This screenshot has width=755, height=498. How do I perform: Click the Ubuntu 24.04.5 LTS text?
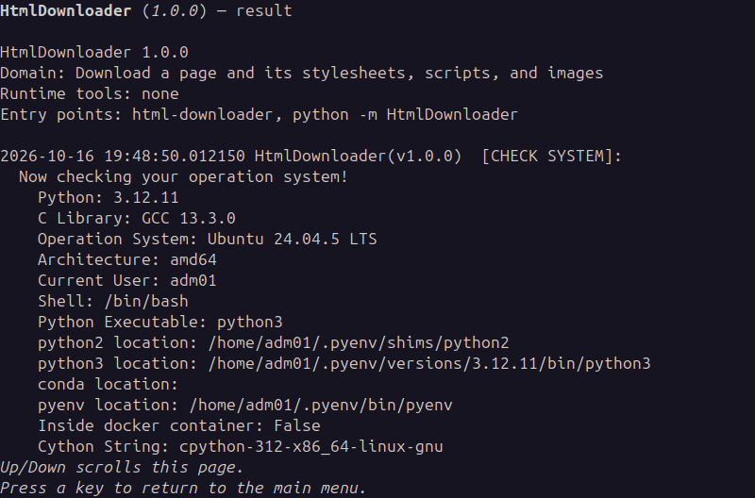pyautogui.click(x=293, y=239)
